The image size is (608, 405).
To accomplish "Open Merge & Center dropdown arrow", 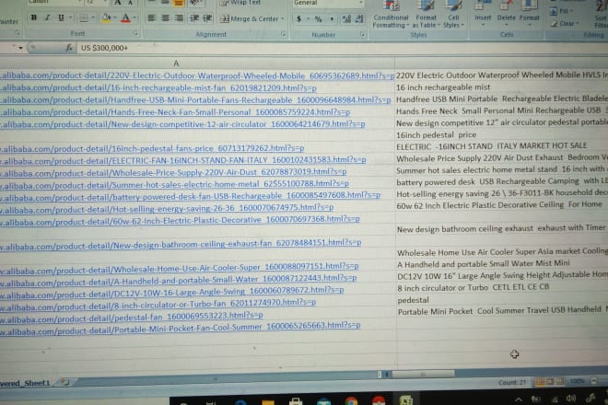I will 282,18.
